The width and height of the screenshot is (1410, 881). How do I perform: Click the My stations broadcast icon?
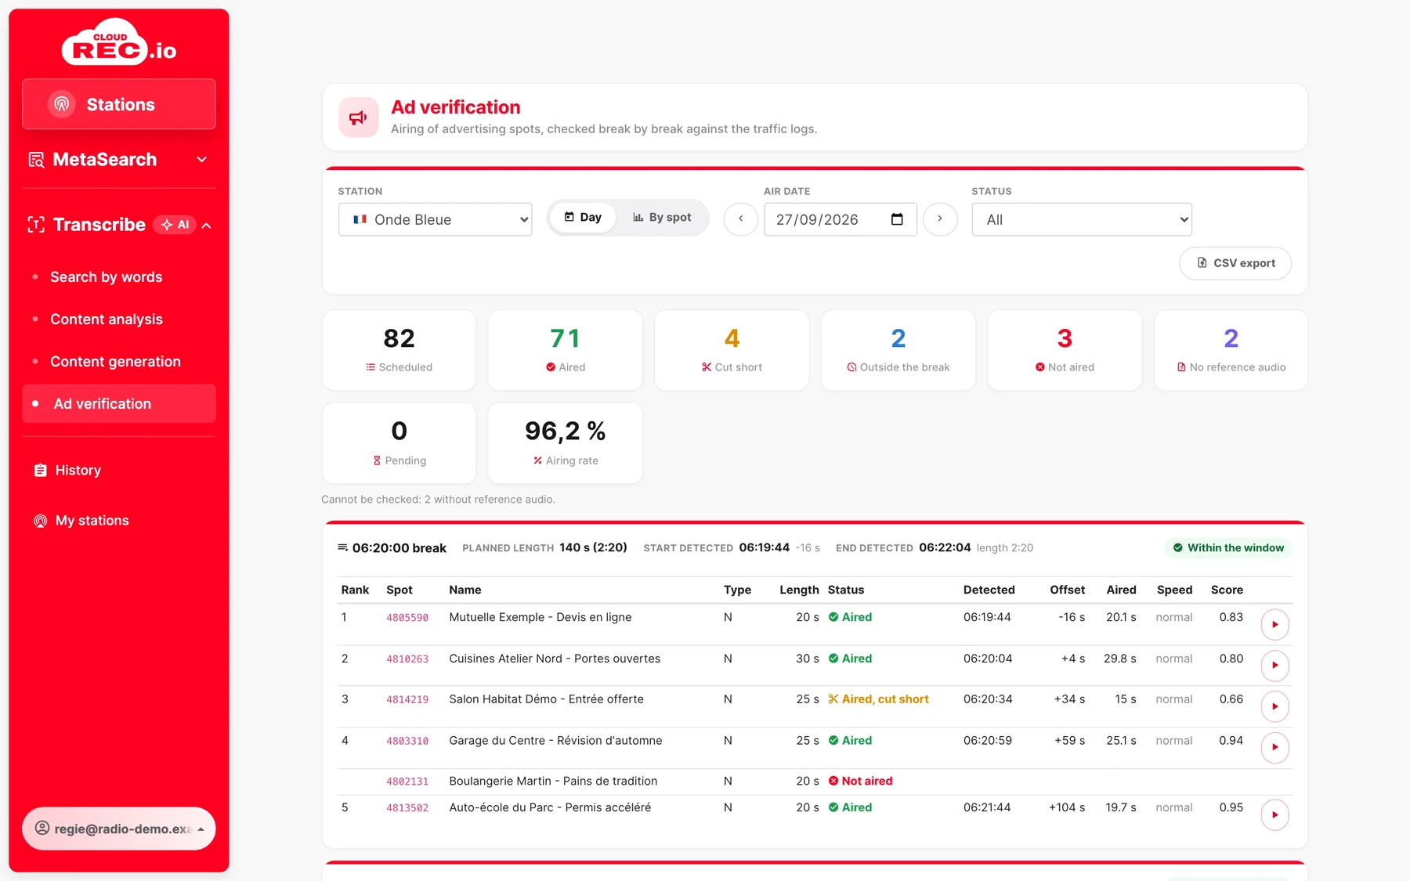(x=41, y=521)
